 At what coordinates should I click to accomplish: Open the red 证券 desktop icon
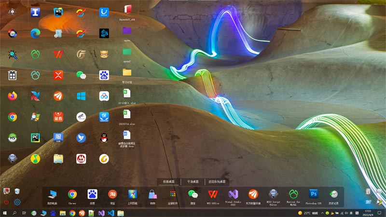click(58, 117)
